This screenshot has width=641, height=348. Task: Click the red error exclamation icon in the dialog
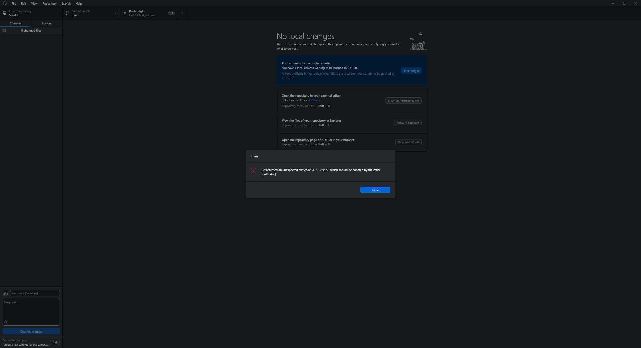(x=253, y=170)
